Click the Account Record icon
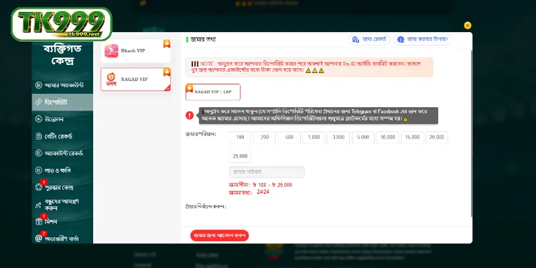 pyautogui.click(x=39, y=153)
